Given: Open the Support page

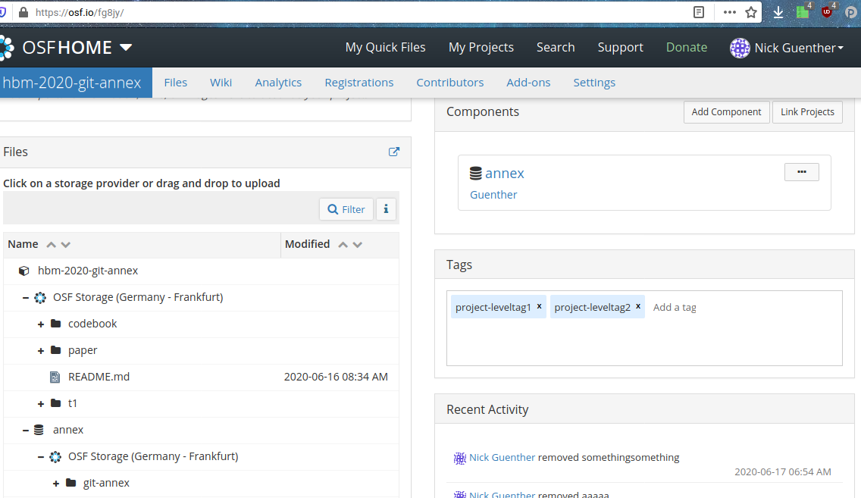Looking at the screenshot, I should (621, 48).
